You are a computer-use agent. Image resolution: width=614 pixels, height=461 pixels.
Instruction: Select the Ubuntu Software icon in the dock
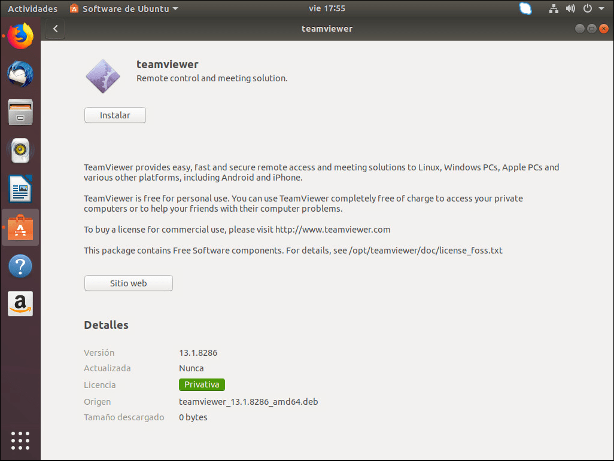click(x=20, y=227)
